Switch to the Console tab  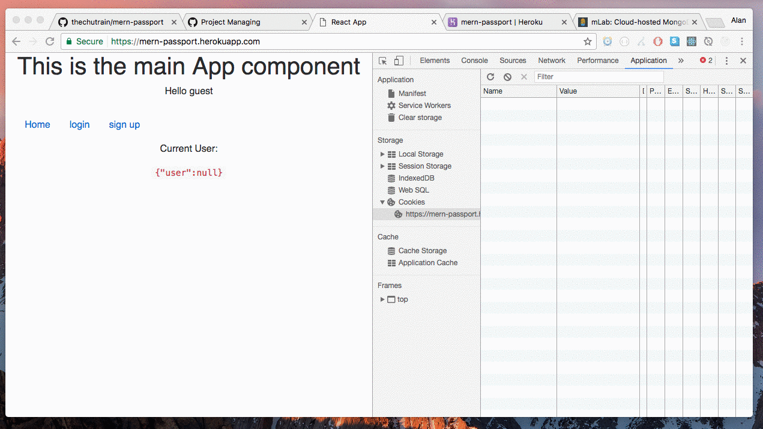tap(474, 61)
